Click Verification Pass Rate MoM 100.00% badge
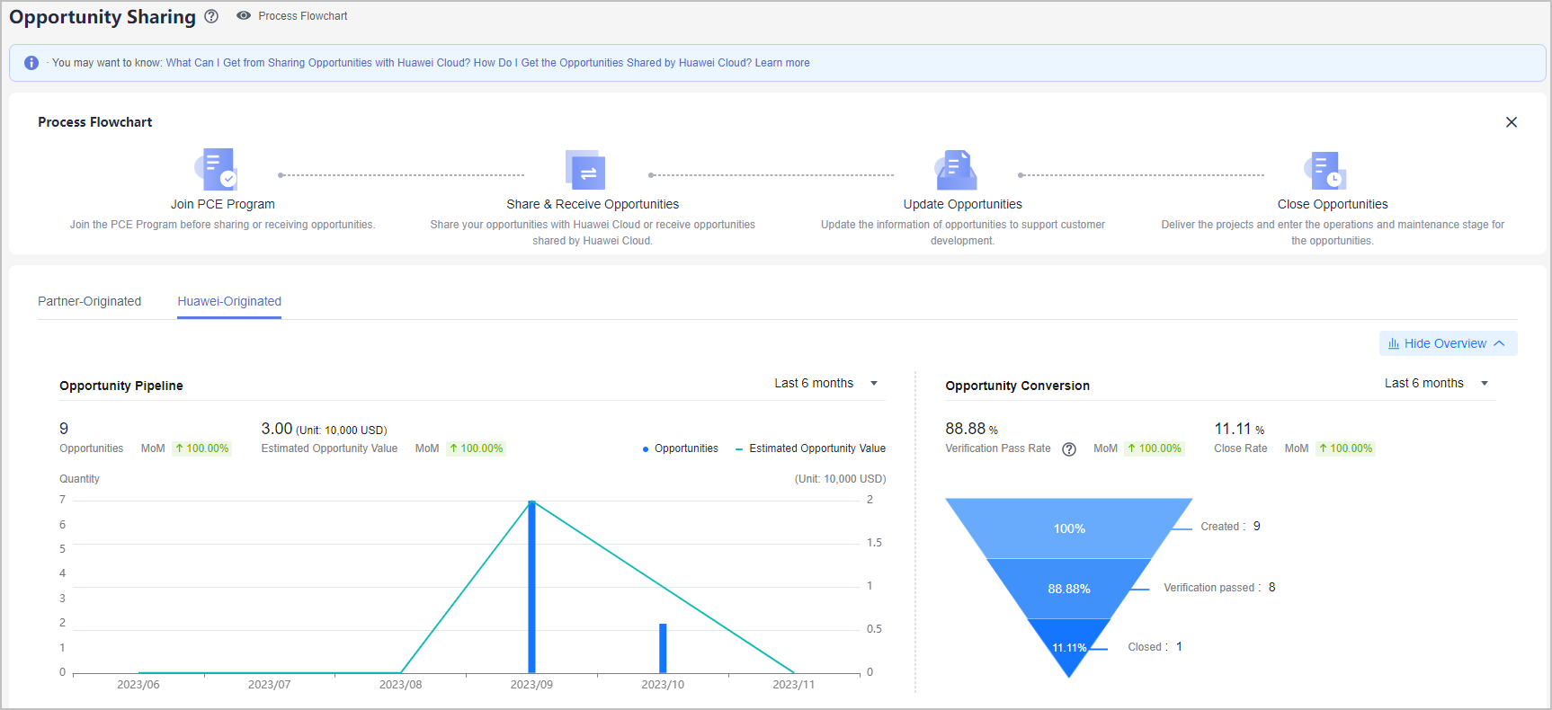The image size is (1552, 710). (1155, 448)
